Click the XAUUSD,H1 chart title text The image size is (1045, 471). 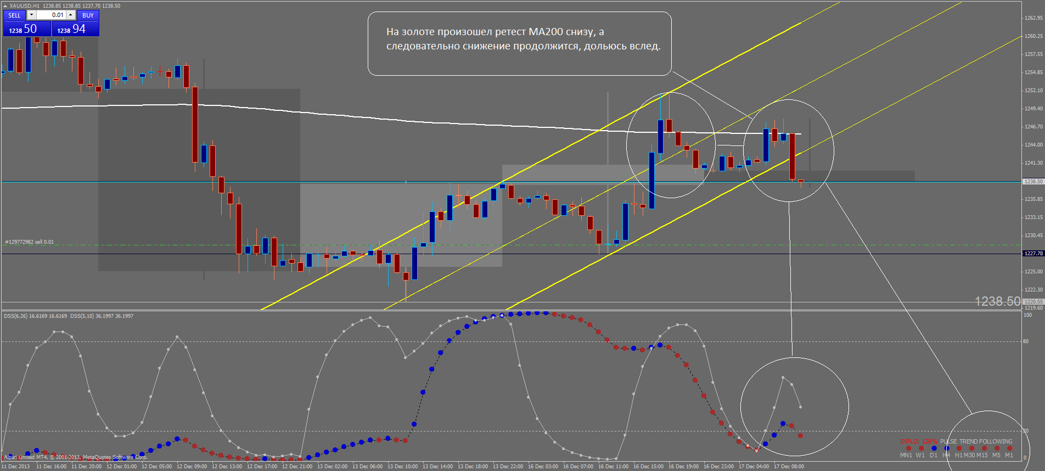[25, 6]
